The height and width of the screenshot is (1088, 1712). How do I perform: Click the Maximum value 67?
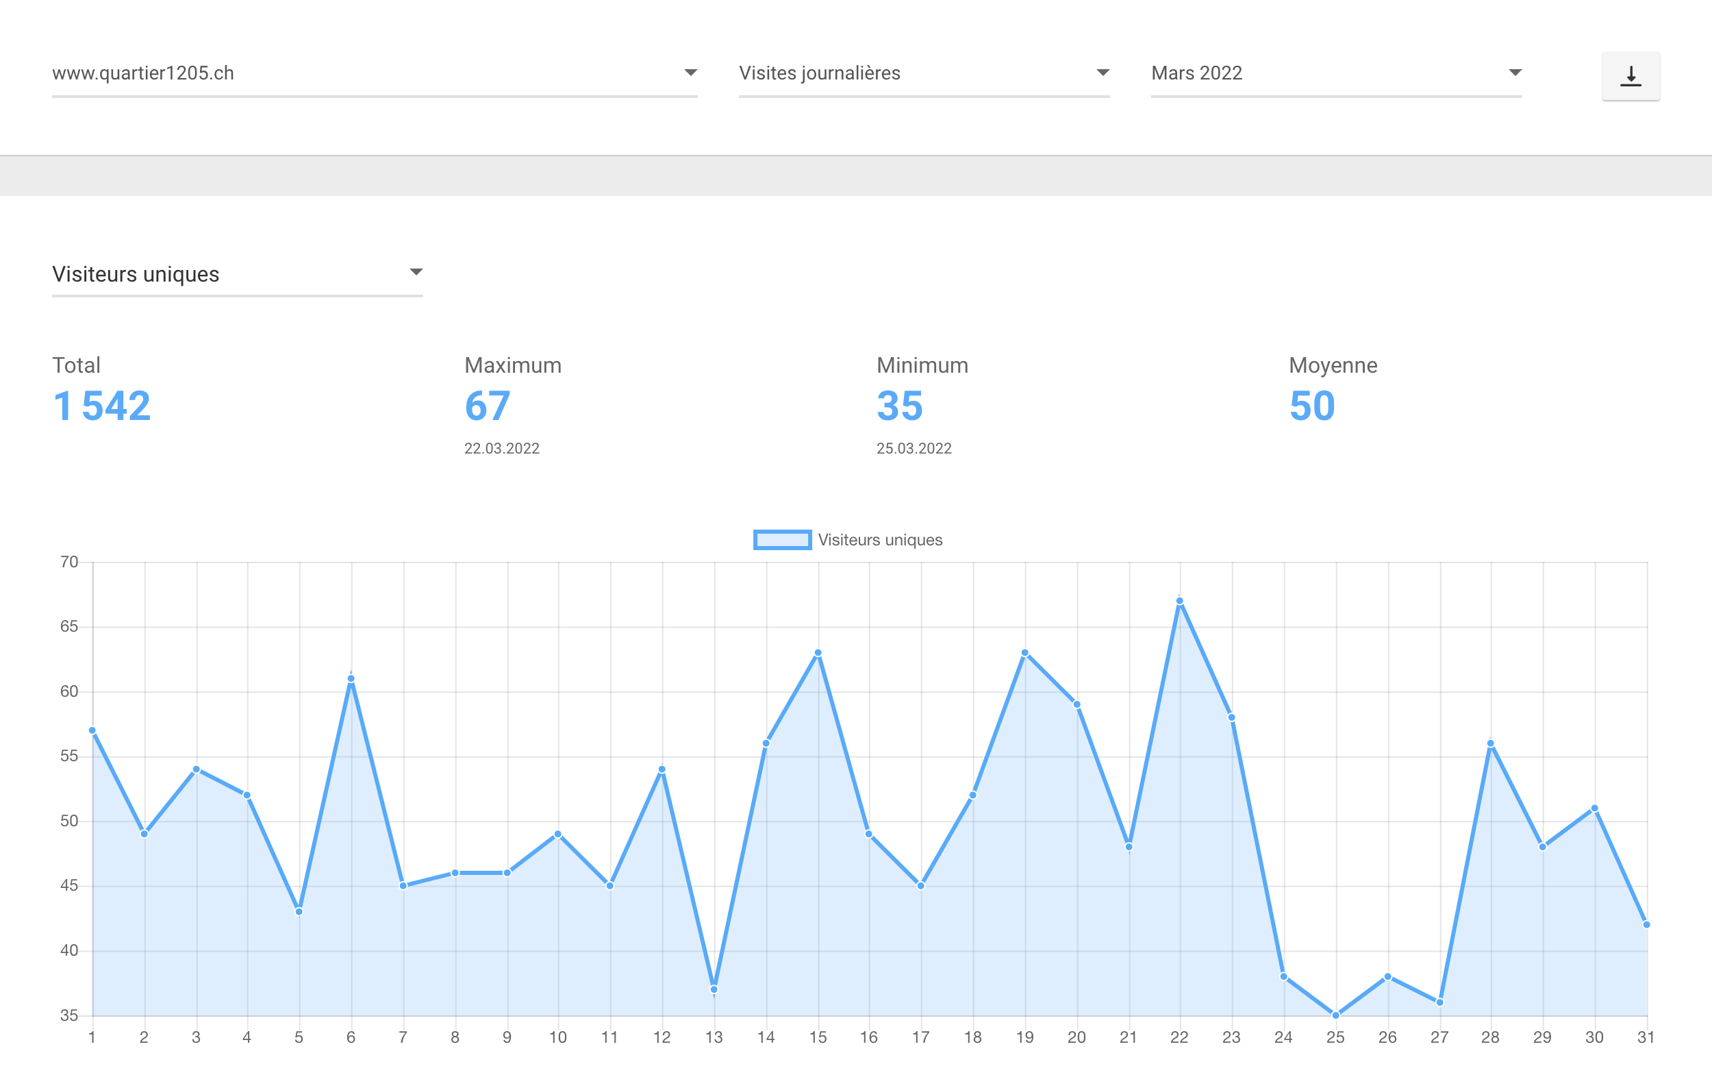click(x=487, y=406)
